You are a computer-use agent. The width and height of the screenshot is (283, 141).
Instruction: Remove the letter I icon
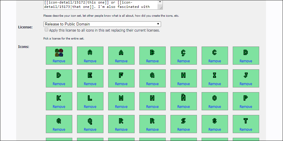pyautogui.click(x=215, y=84)
